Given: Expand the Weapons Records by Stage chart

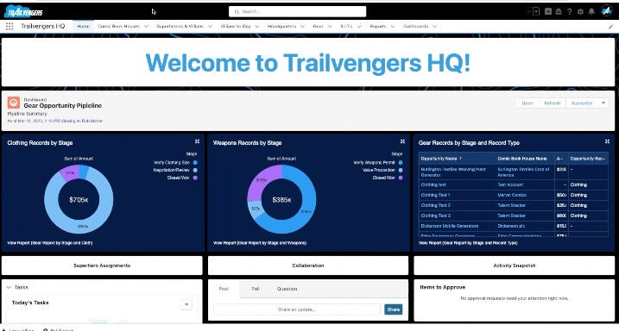Looking at the screenshot, I should pos(402,141).
